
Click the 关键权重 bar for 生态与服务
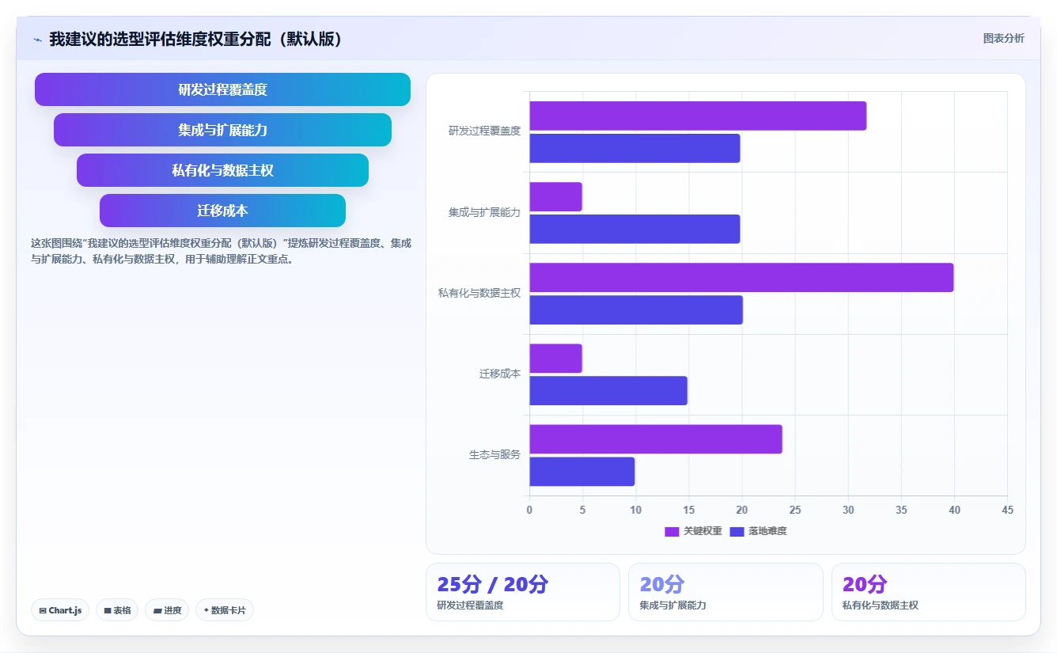(656, 438)
